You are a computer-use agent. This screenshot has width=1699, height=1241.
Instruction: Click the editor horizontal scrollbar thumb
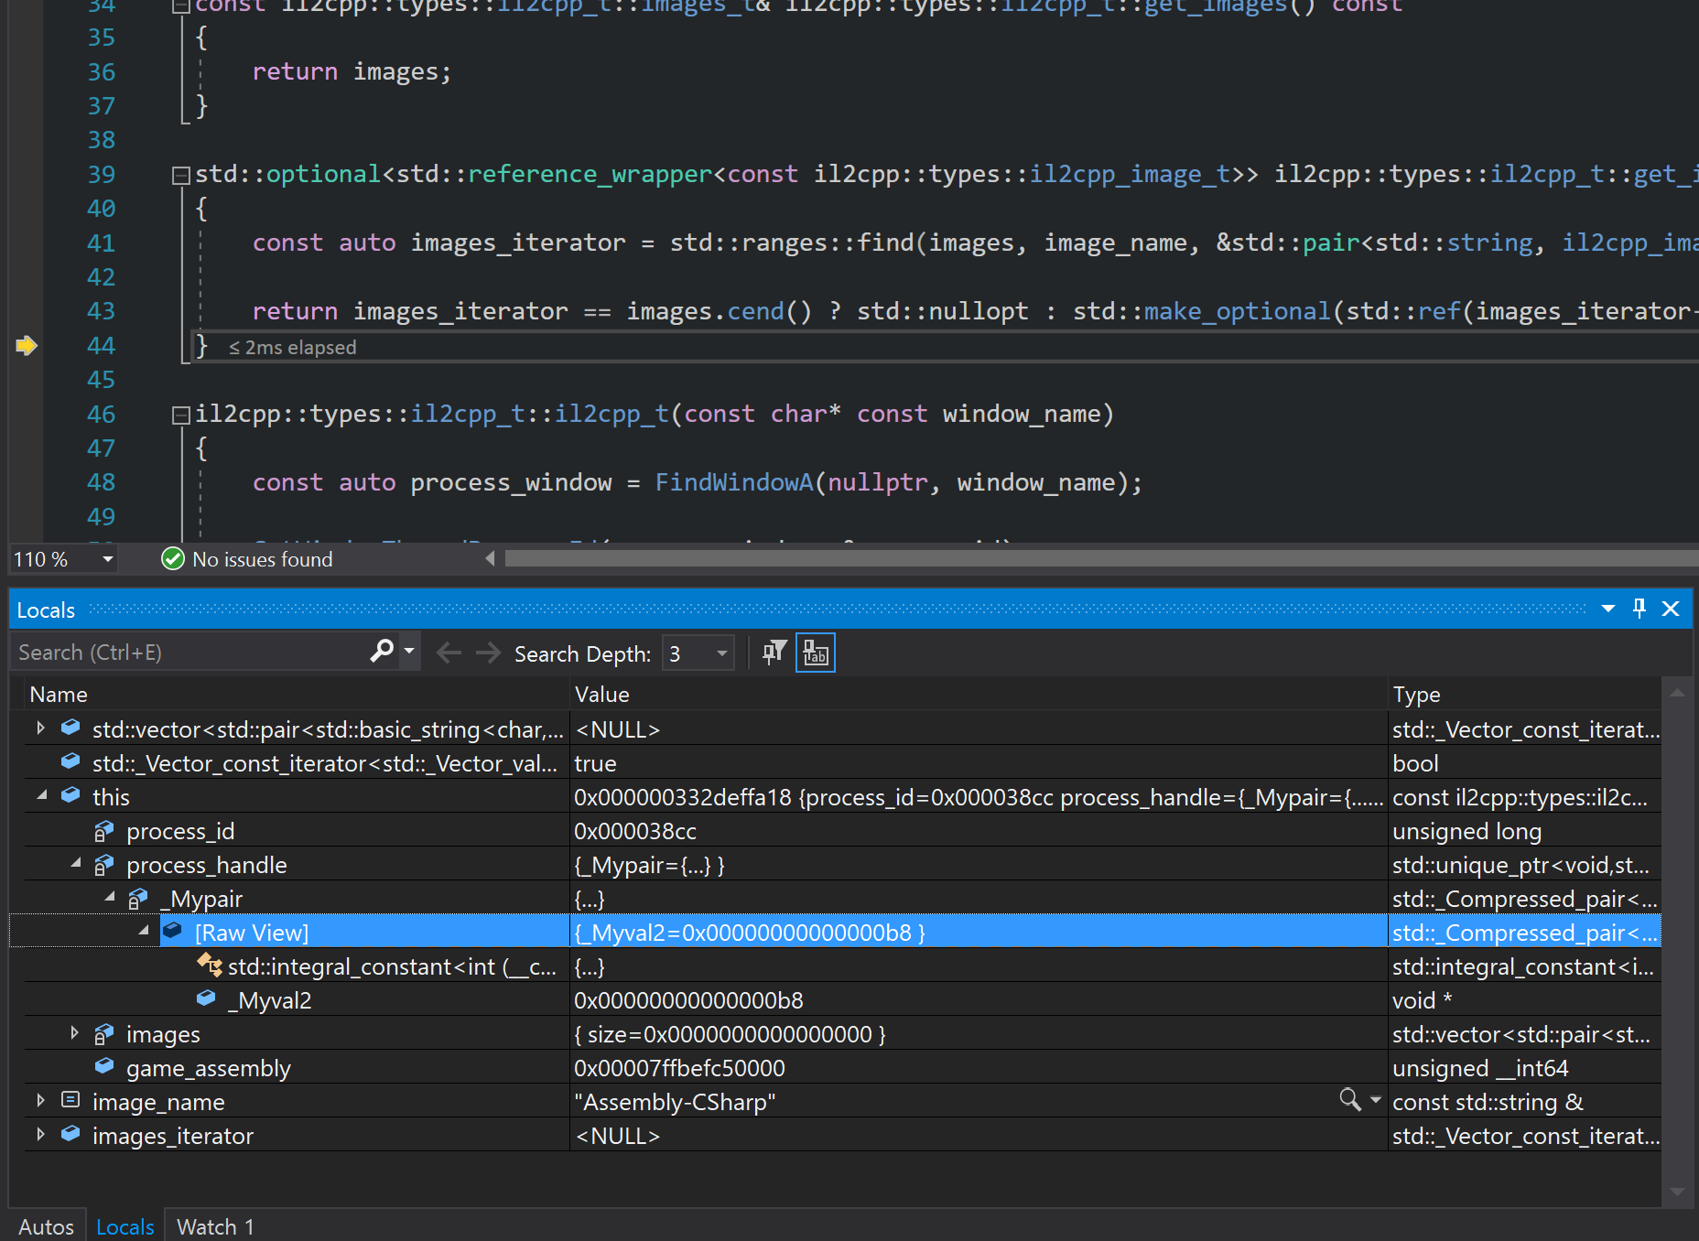tap(1101, 558)
